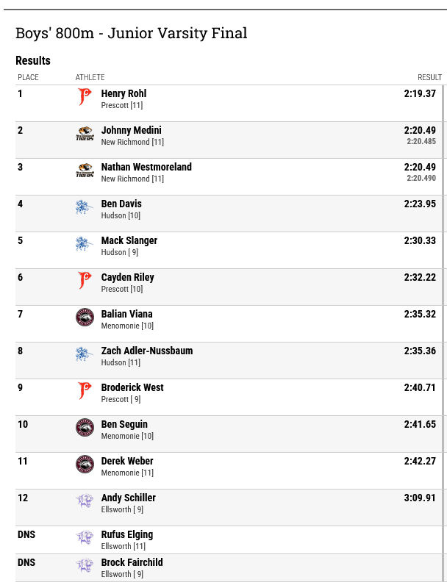Click the ATHLETE column header
The image size is (447, 588).
click(90, 77)
